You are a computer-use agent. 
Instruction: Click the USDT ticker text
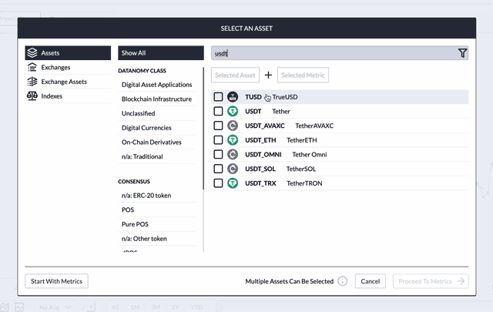tap(253, 112)
